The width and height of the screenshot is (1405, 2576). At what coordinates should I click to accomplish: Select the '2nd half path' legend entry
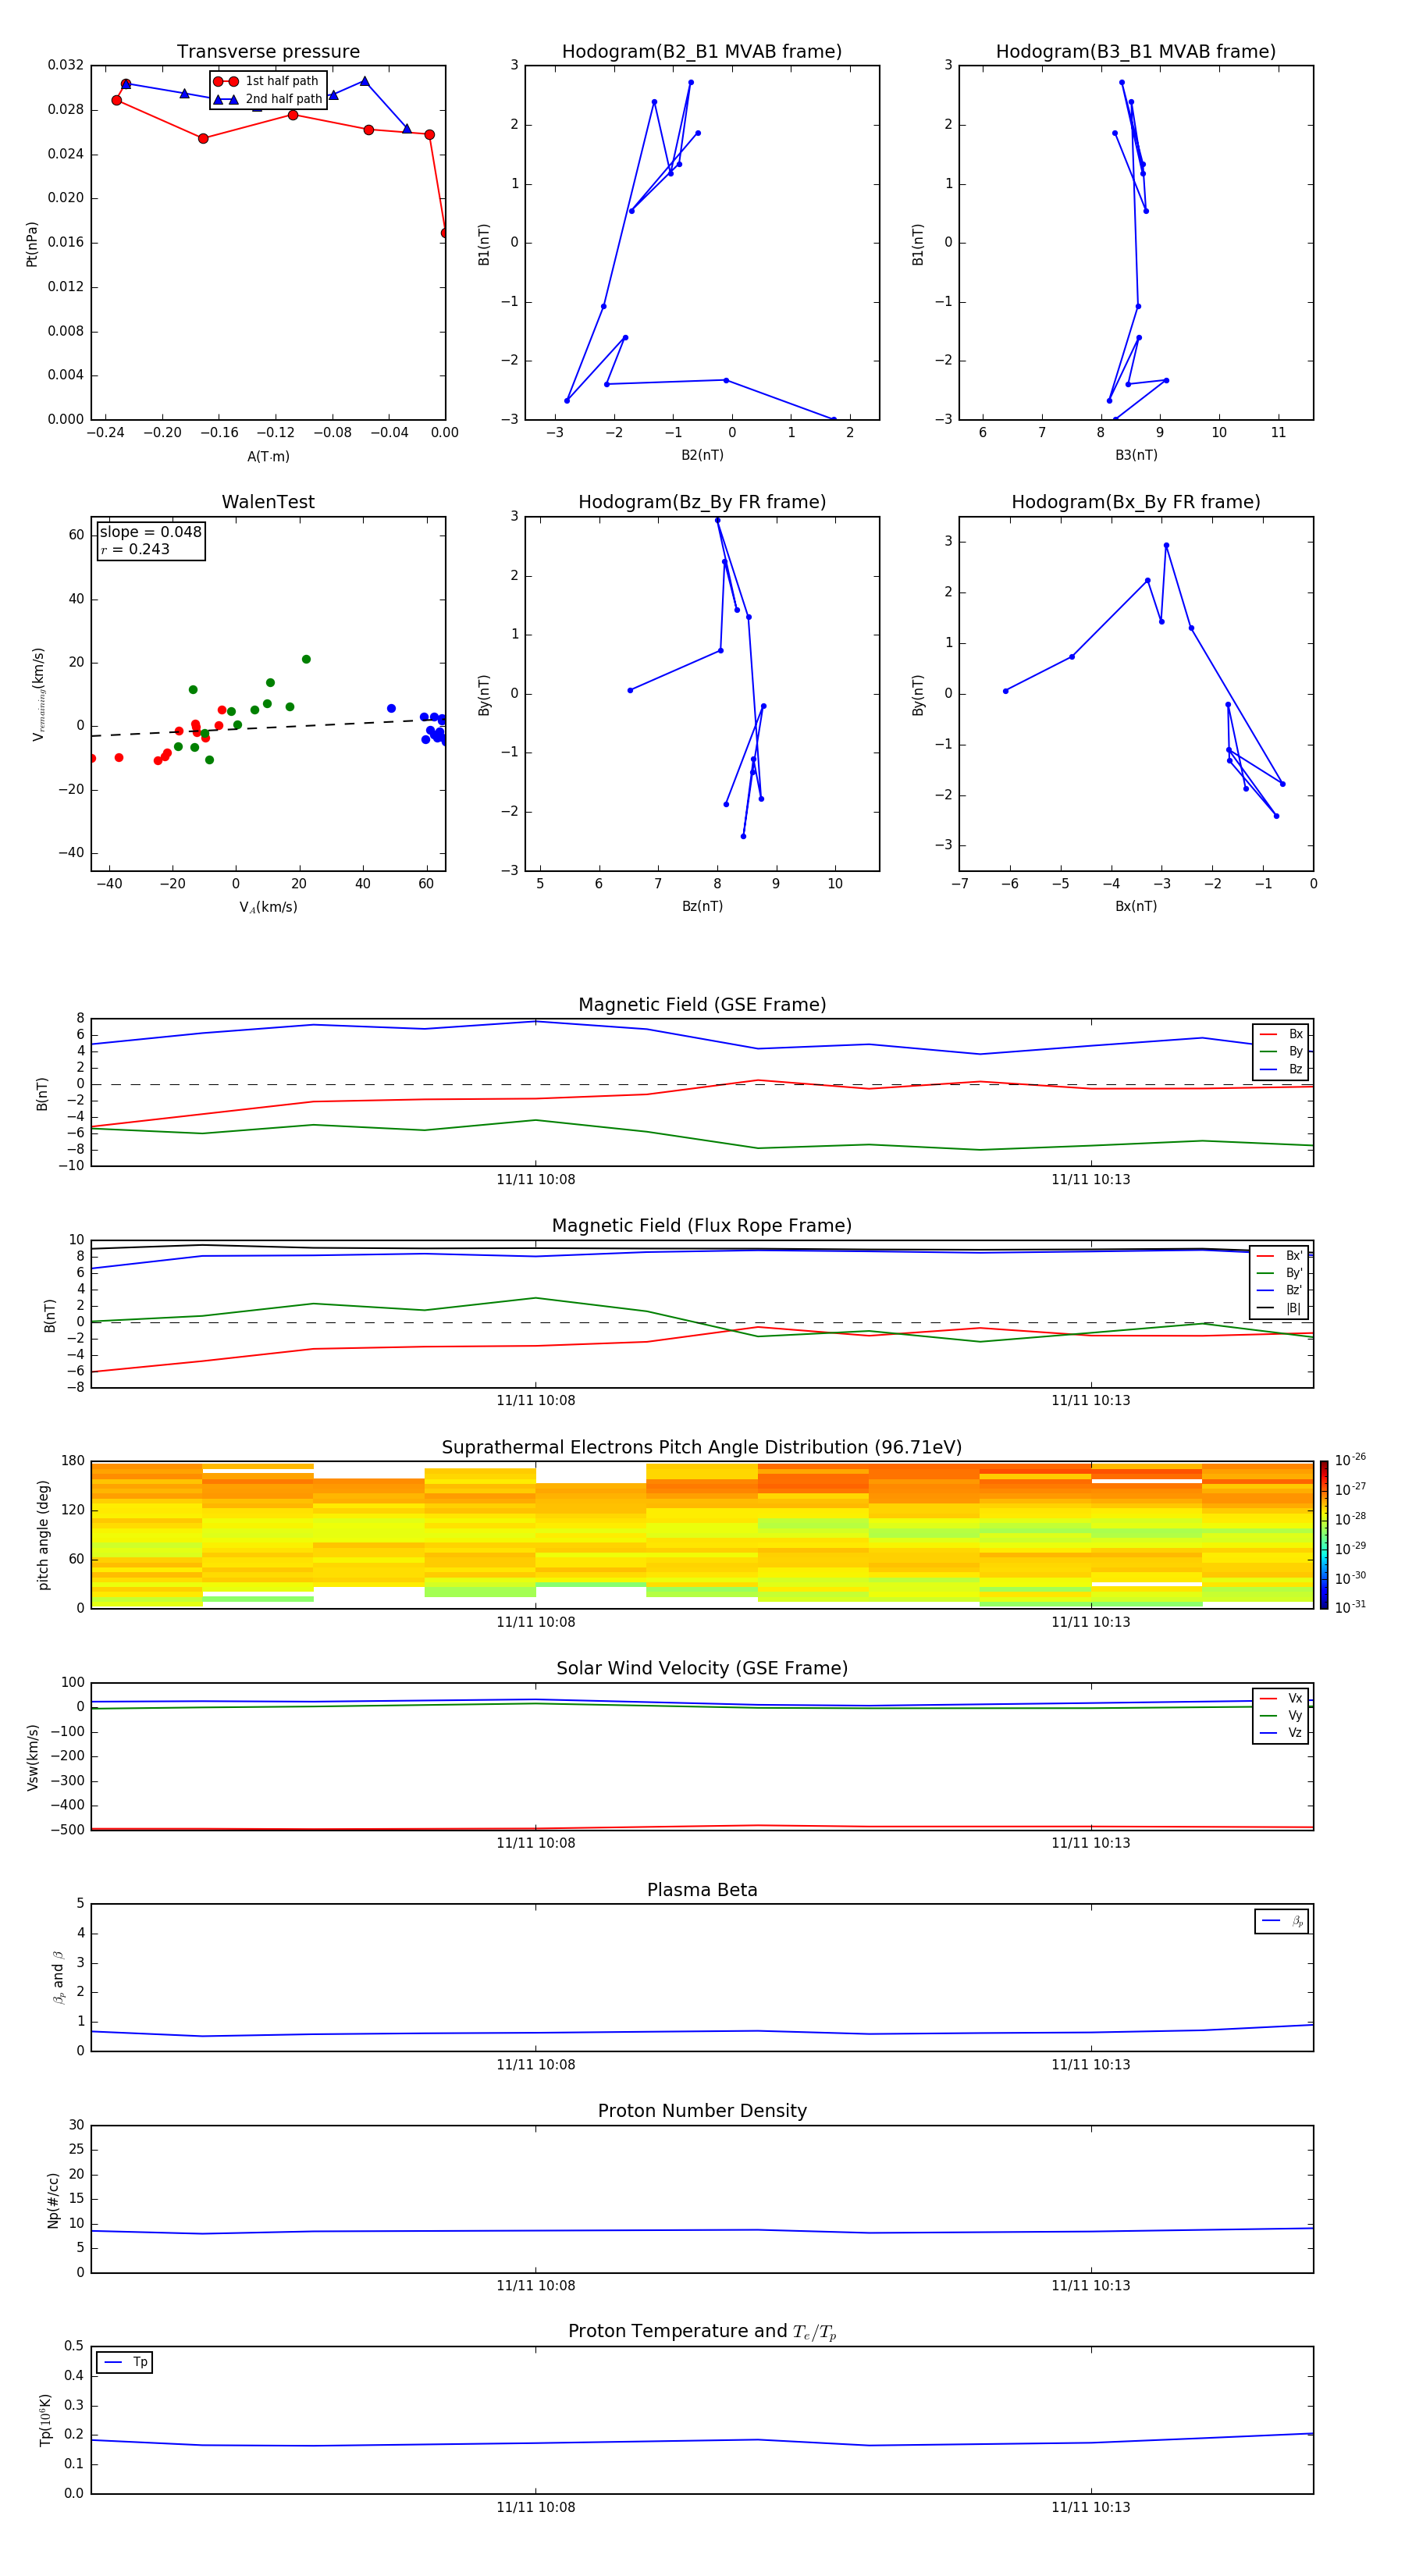pos(268,99)
